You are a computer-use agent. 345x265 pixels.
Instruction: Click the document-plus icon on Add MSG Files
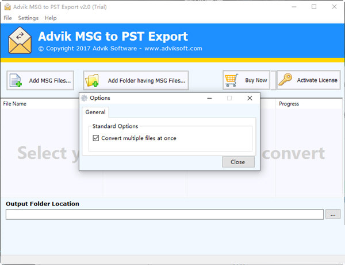16,80
